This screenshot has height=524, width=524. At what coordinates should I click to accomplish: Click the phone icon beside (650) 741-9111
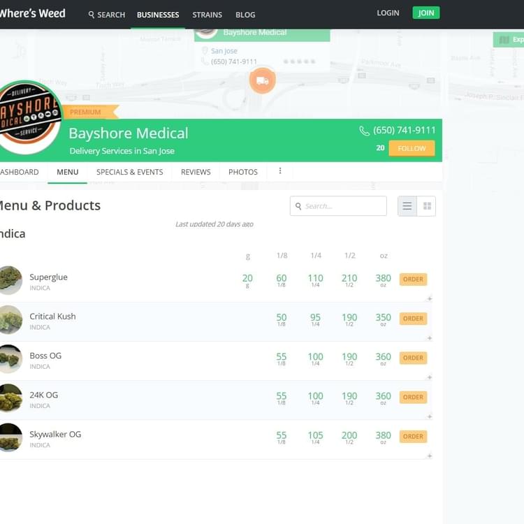pyautogui.click(x=364, y=131)
